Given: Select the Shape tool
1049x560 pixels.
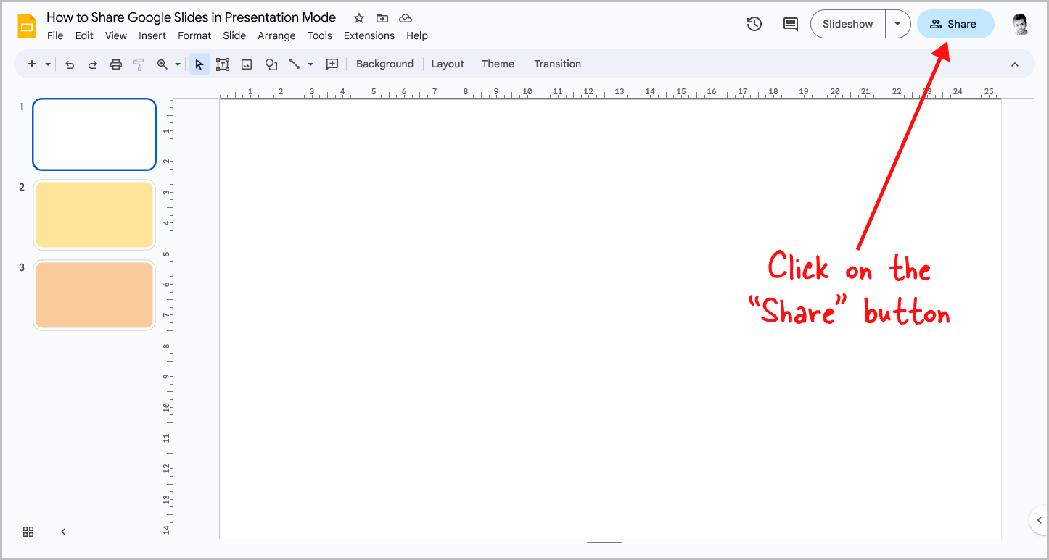Looking at the screenshot, I should point(271,64).
